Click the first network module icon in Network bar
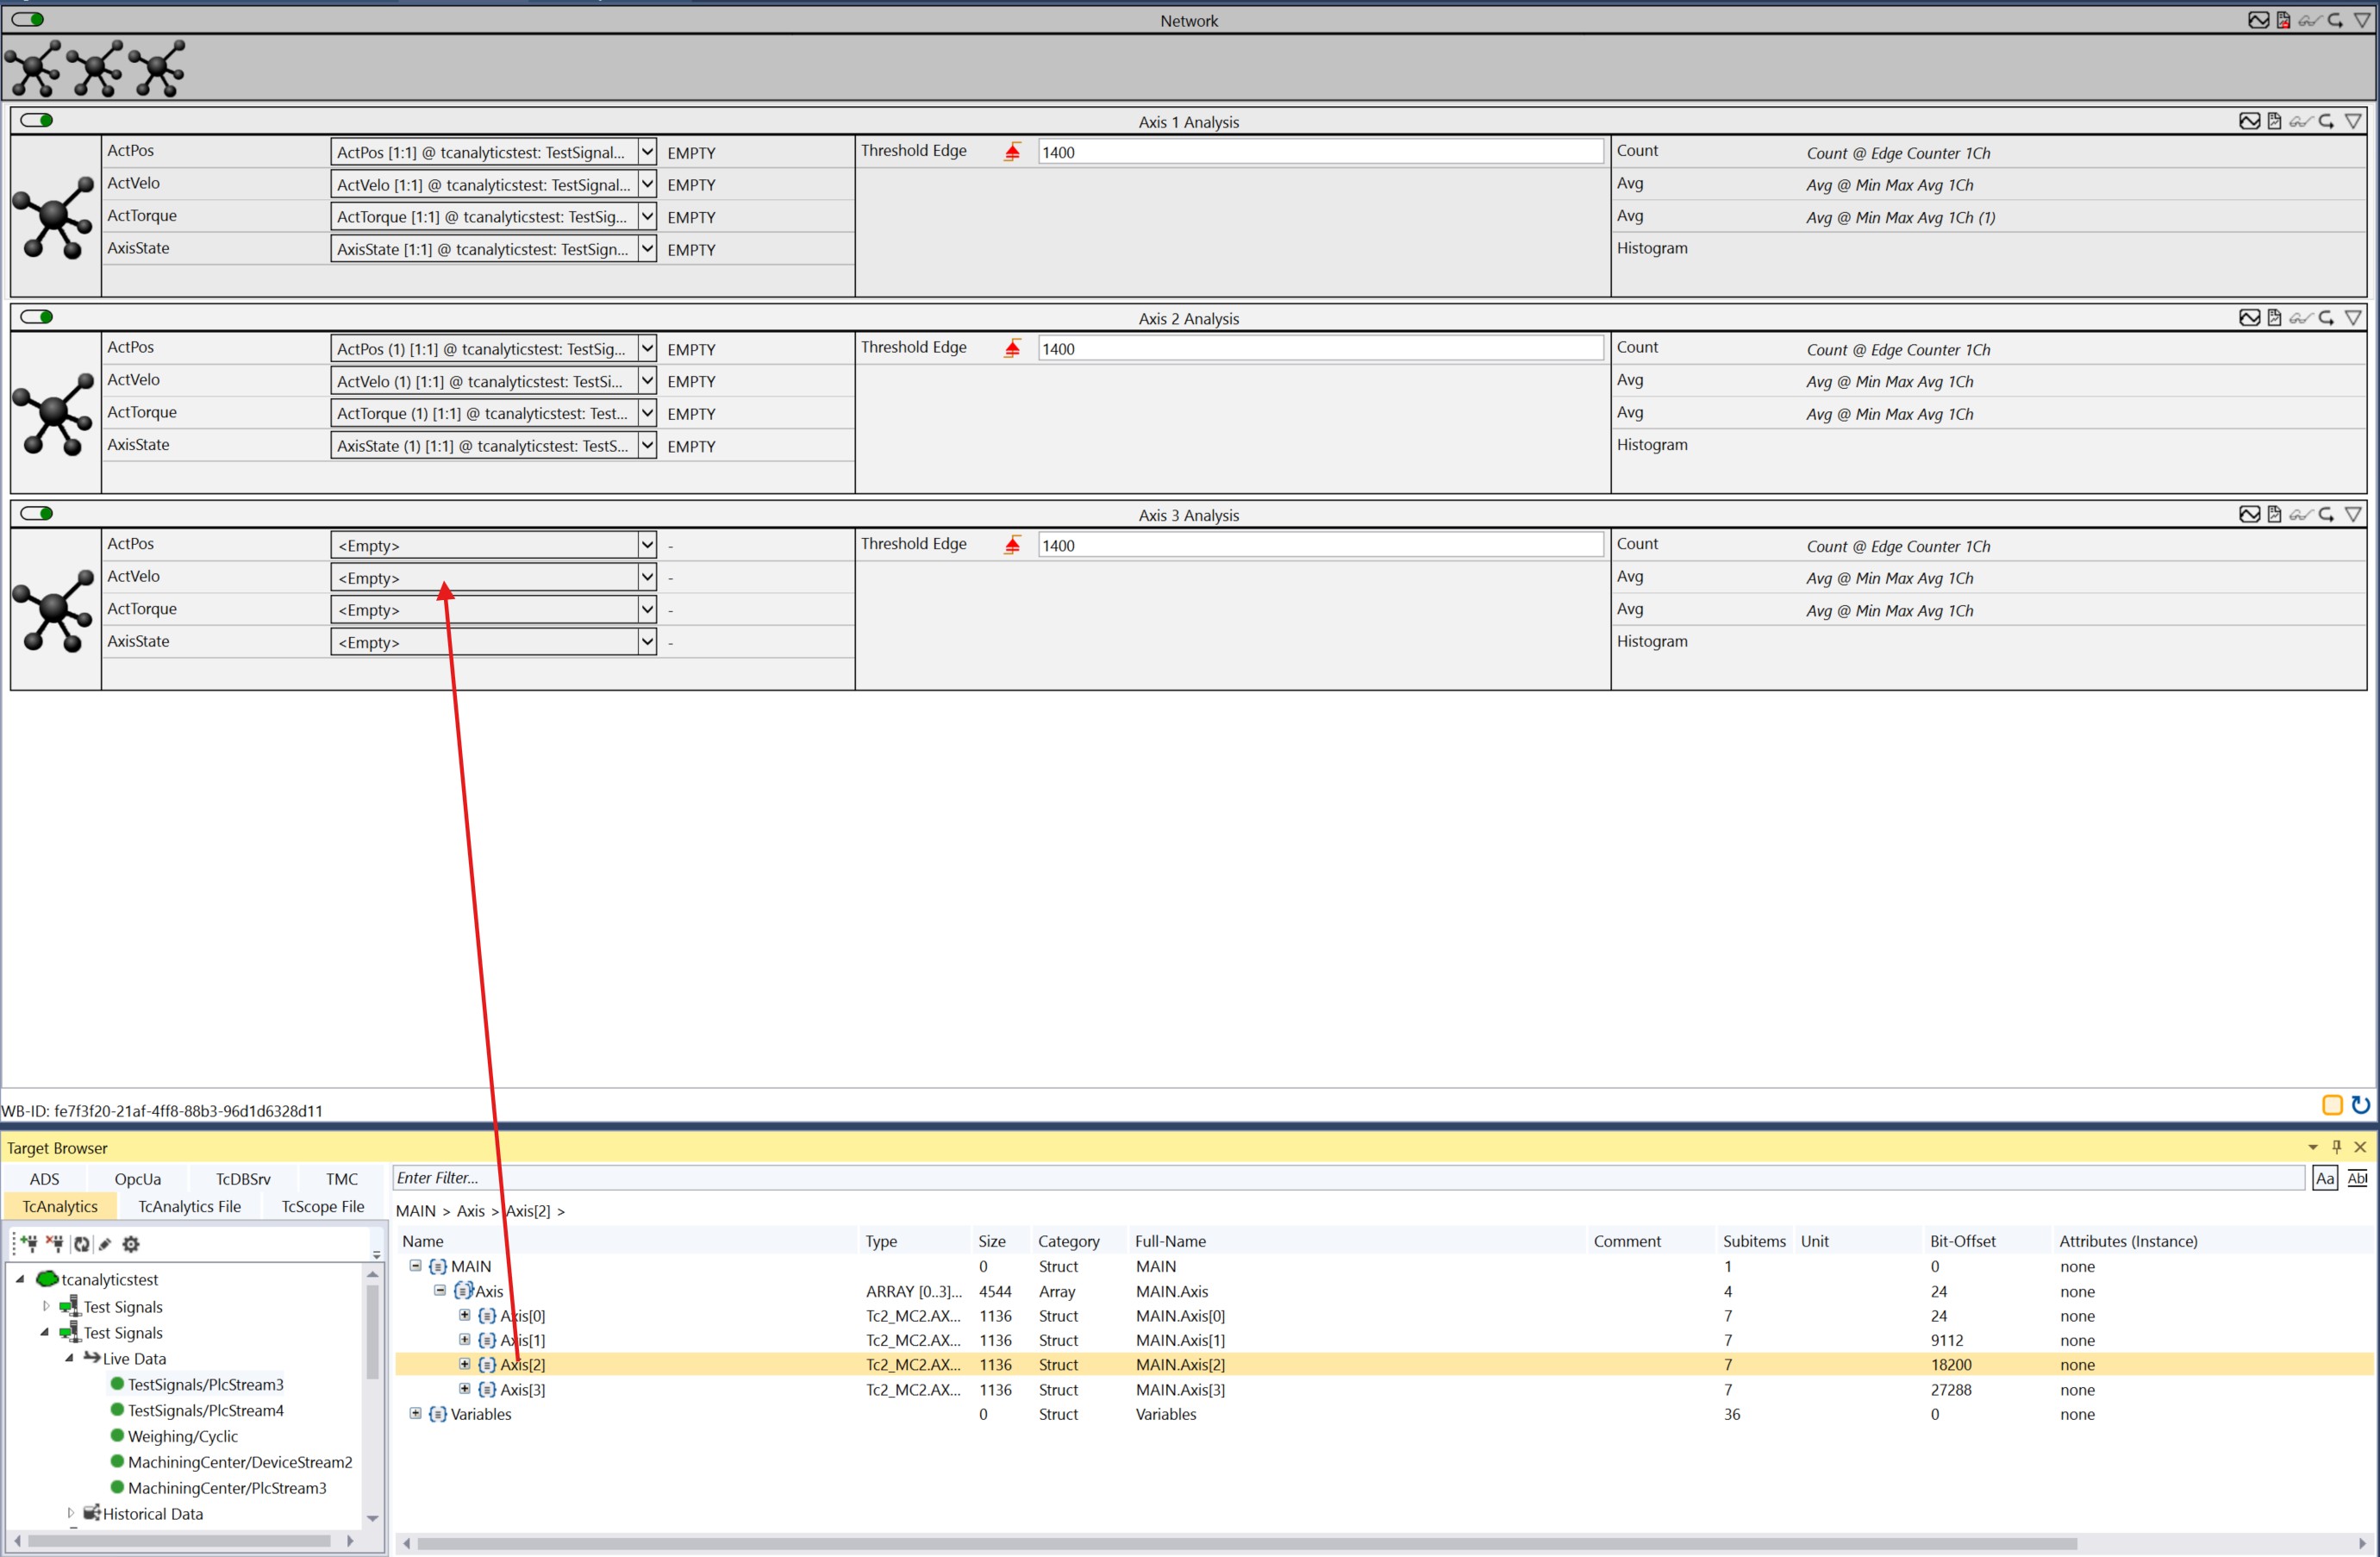The height and width of the screenshot is (1557, 2380). [33, 68]
